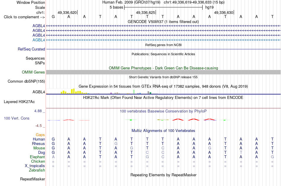
Task: Select the 'Scale' label
Action: point(40,7)
